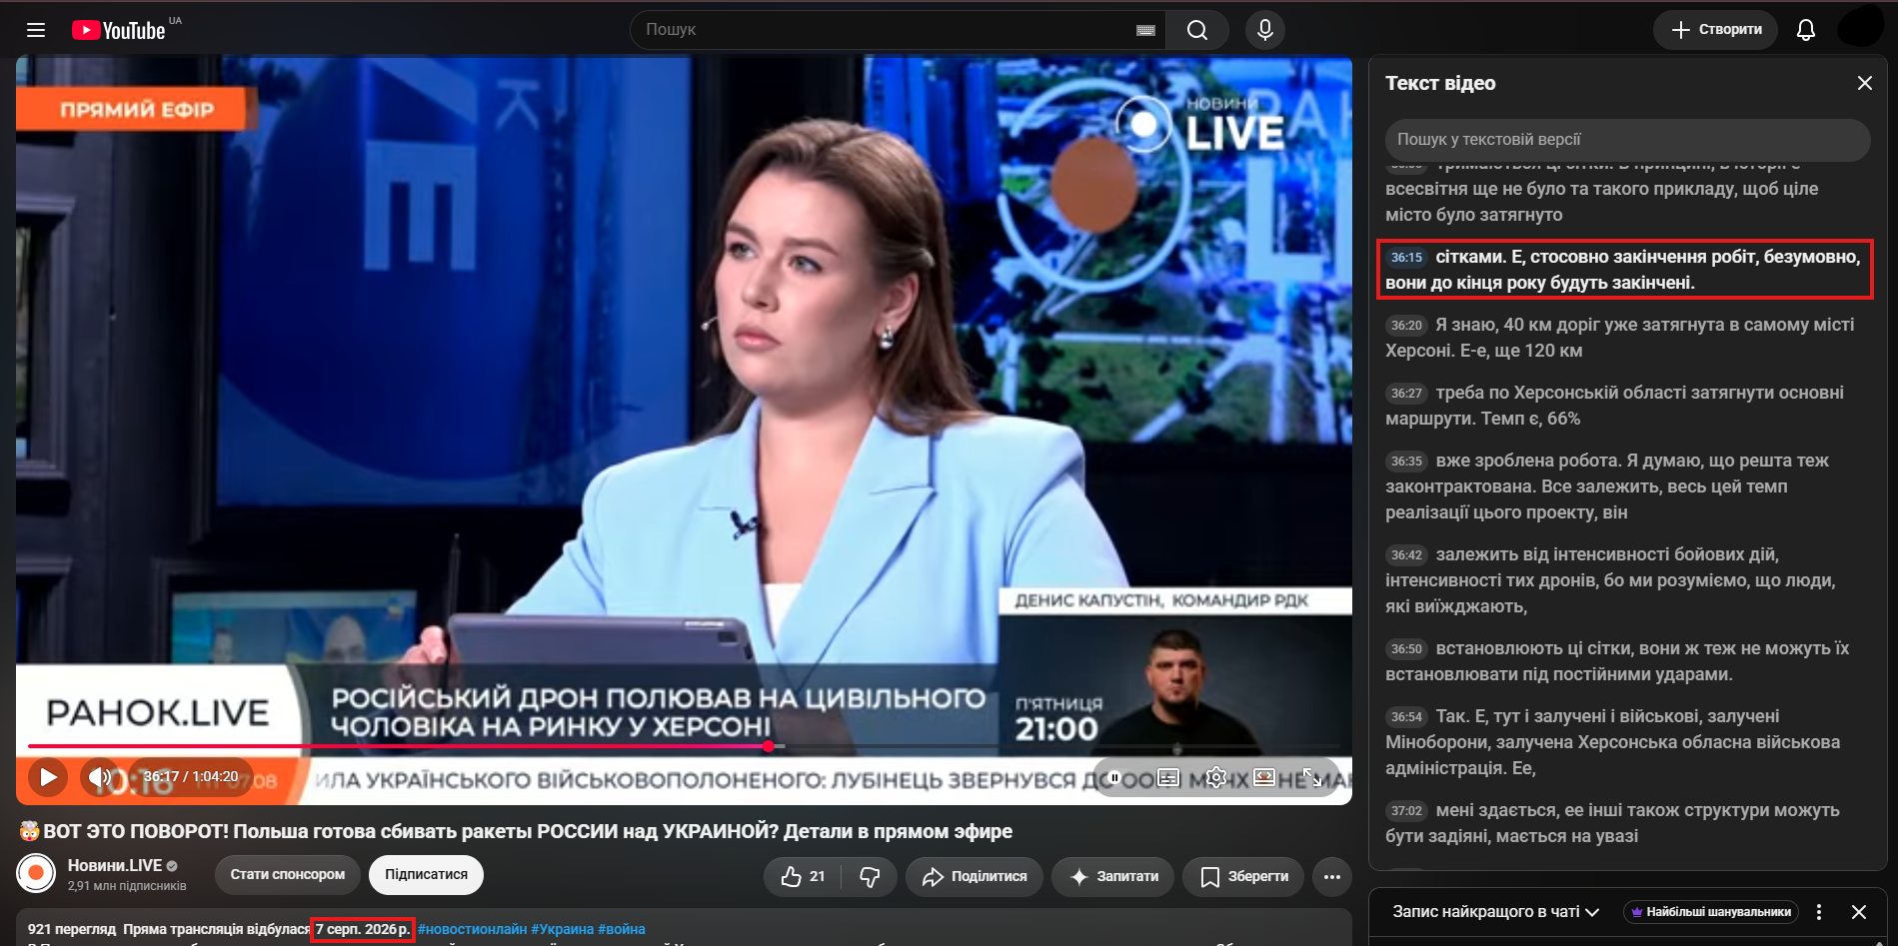Share the video via Поділитися
This screenshot has height=946, width=1898.
click(974, 876)
